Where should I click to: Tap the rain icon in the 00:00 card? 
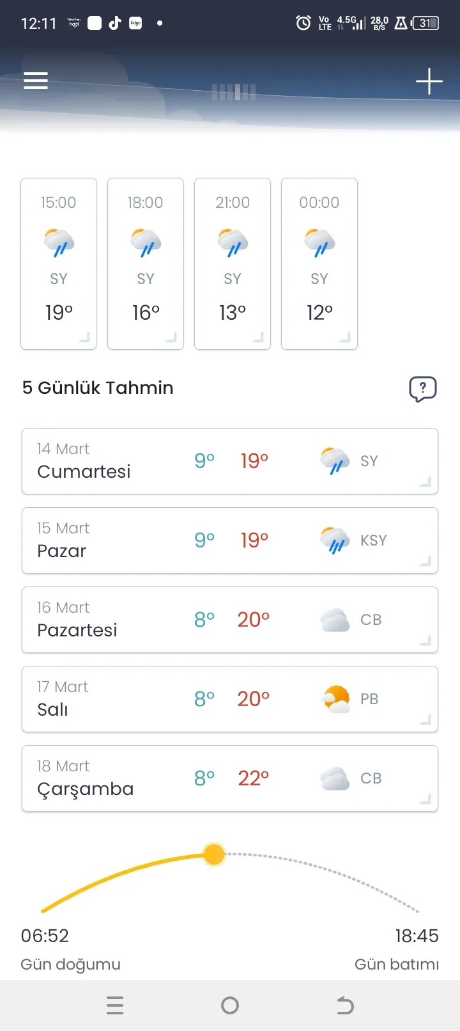[x=319, y=242]
